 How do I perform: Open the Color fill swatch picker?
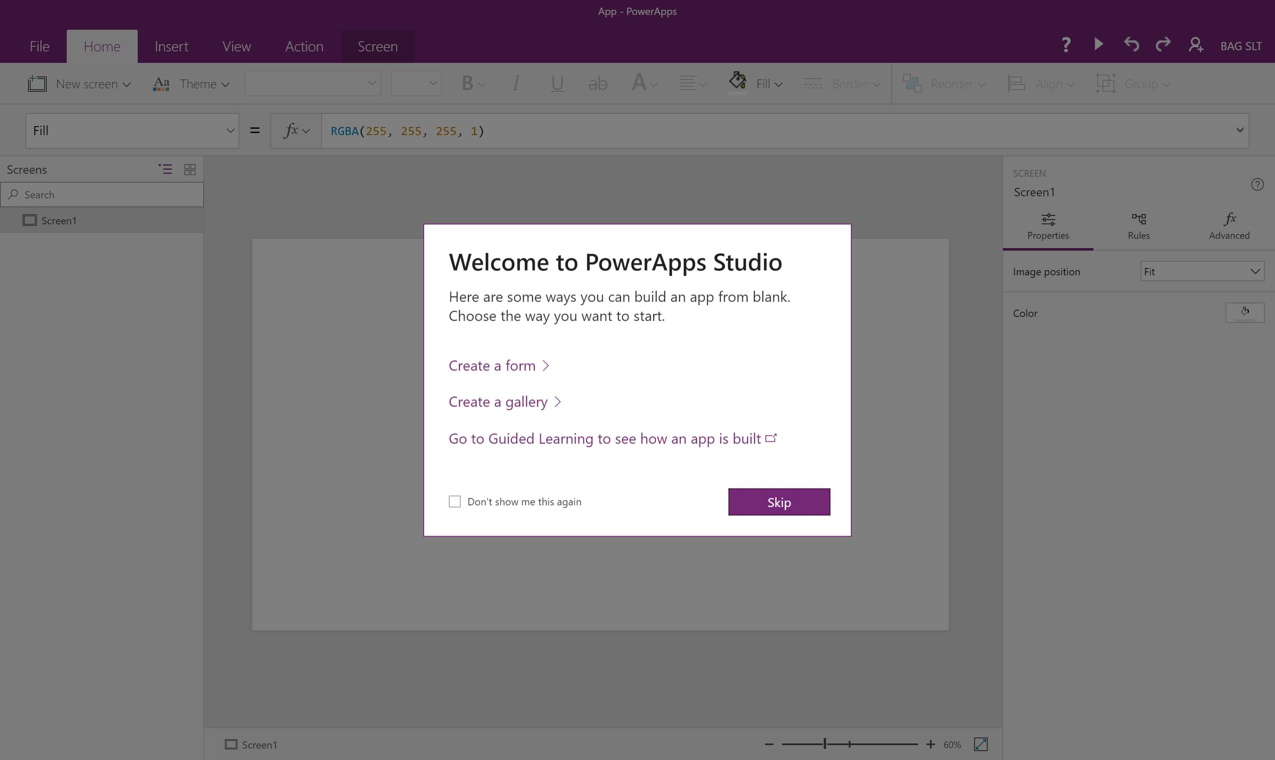coord(1244,312)
